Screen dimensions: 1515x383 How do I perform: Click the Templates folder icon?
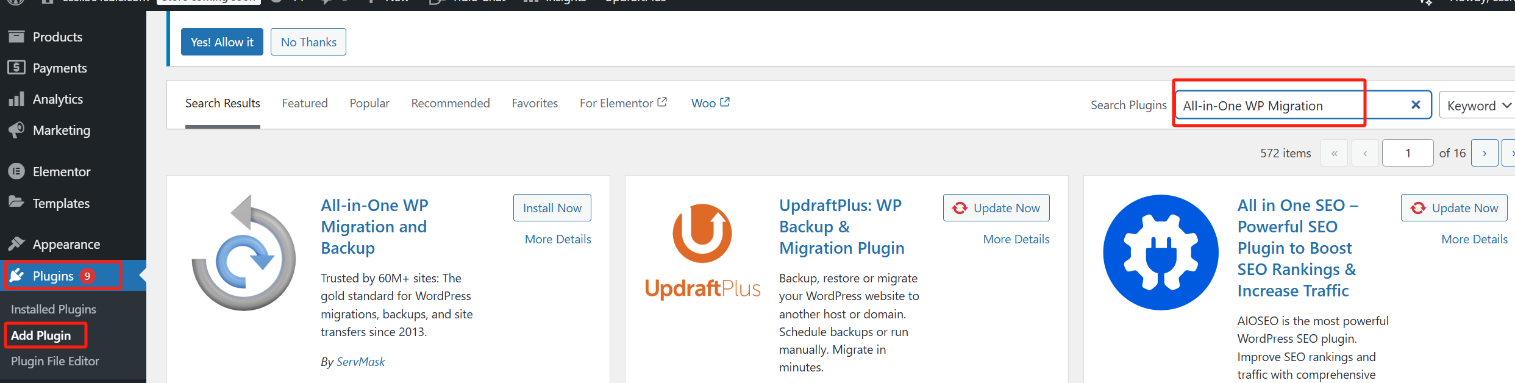16,202
